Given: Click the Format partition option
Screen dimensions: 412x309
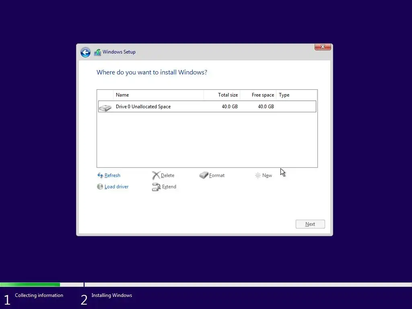Looking at the screenshot, I should [x=217, y=175].
